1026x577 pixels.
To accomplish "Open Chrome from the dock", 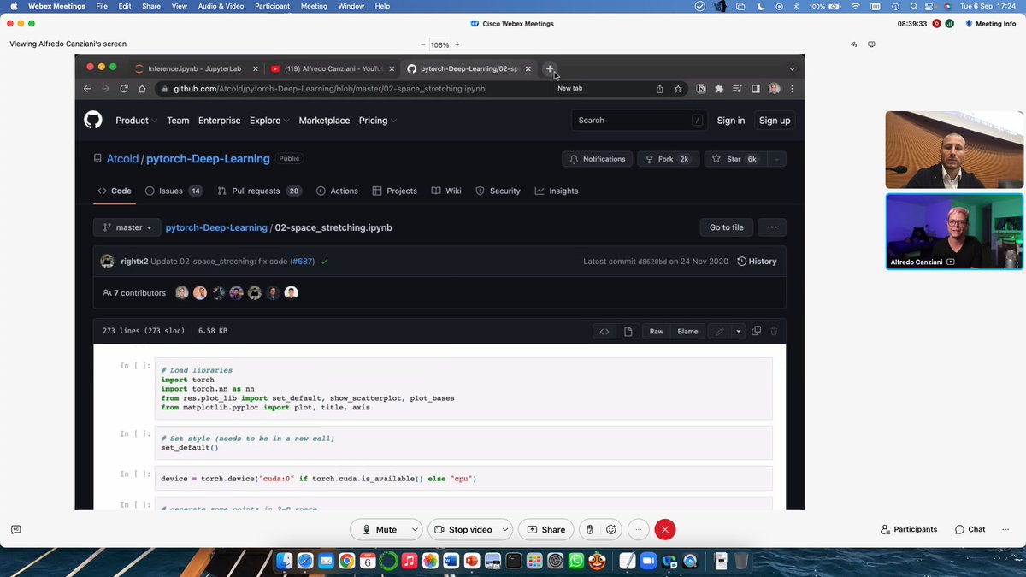I will [x=347, y=562].
